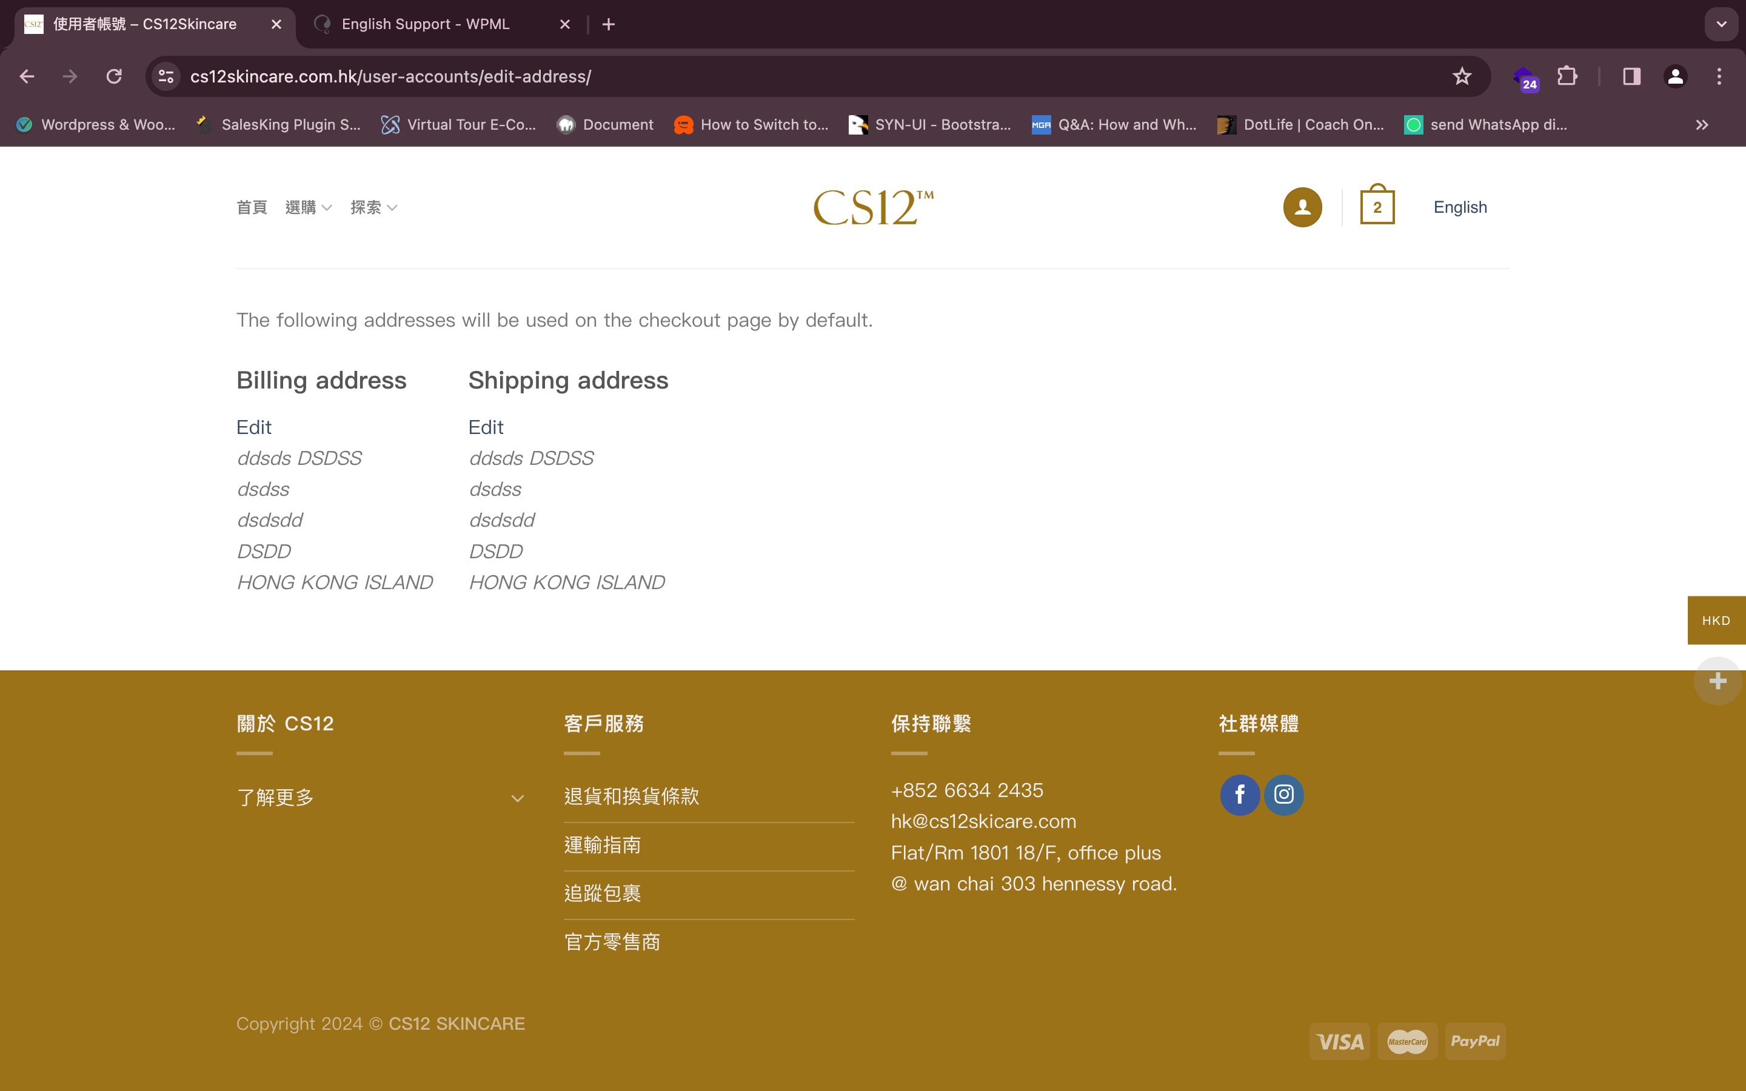Screen dimensions: 1746x1091
Task: Open the DotLife | Coach On... bookmark
Action: [x=1301, y=125]
